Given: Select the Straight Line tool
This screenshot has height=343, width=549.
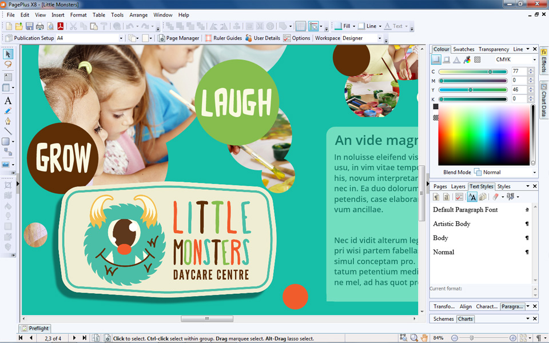Looking at the screenshot, I should pos(7,131).
